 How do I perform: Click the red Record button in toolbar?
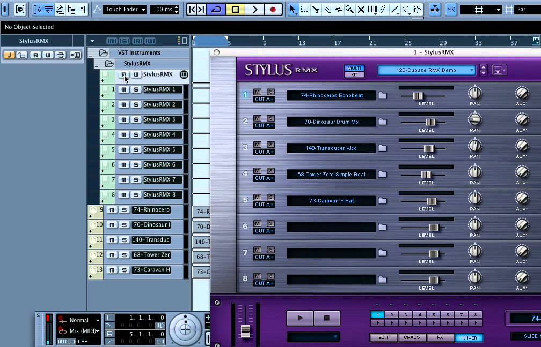tap(273, 9)
